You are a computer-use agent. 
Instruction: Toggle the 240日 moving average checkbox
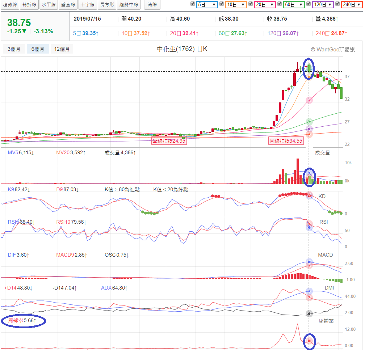[x=337, y=4]
